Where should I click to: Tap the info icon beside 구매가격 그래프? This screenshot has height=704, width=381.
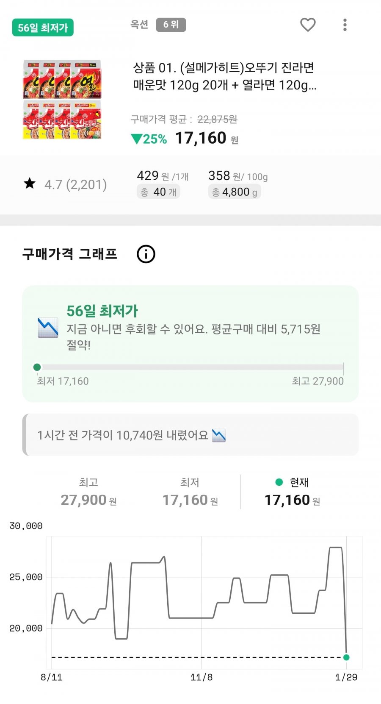click(x=146, y=254)
